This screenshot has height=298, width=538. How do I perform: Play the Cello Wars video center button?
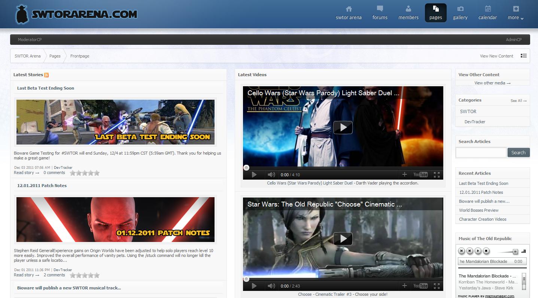[x=343, y=127]
